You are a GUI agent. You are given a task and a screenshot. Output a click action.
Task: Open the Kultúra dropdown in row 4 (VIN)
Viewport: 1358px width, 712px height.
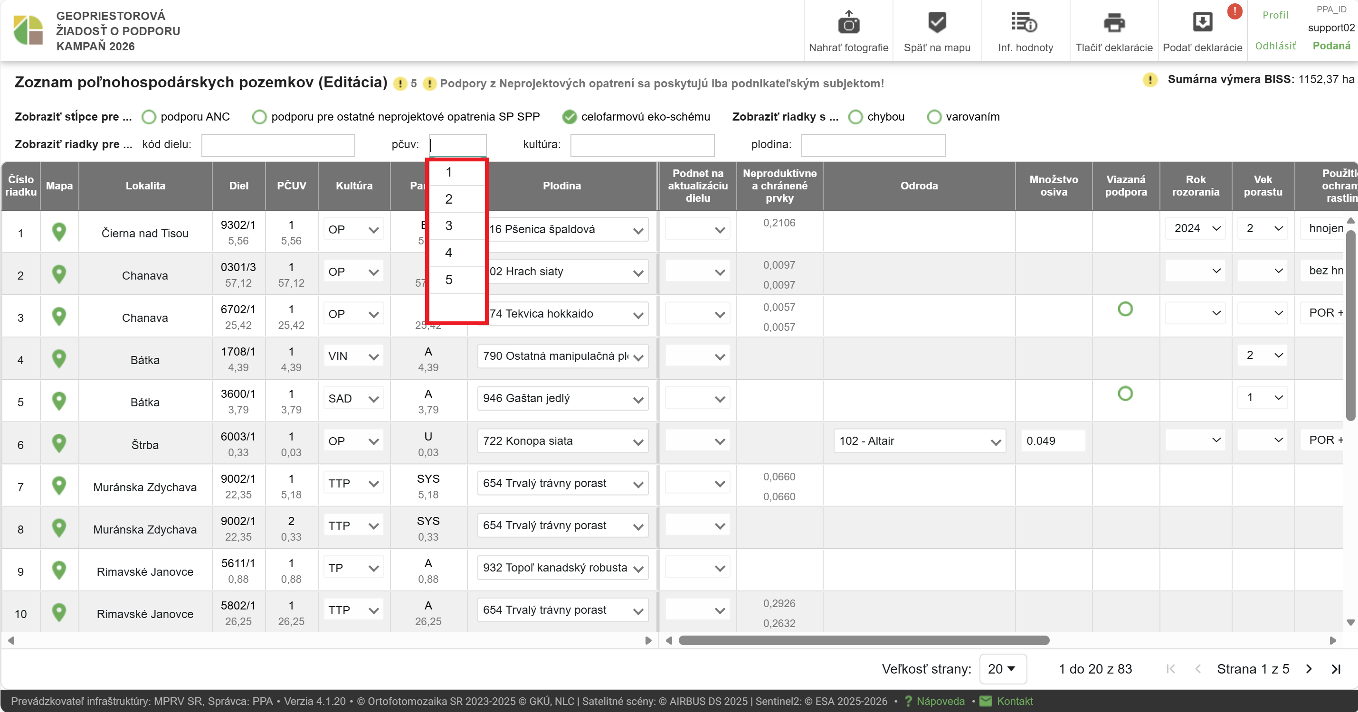point(353,356)
